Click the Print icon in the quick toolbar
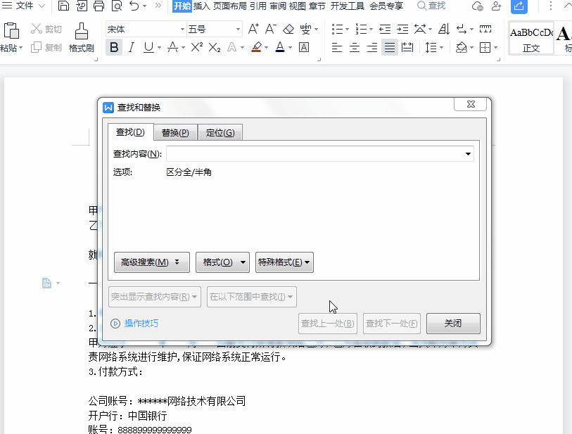 click(x=99, y=6)
